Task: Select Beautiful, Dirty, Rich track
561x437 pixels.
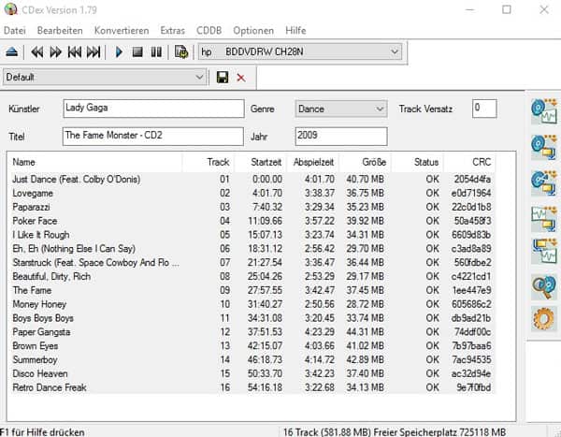Action: point(252,277)
